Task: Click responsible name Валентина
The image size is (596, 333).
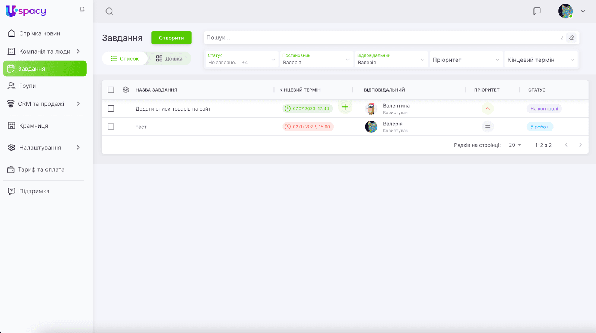Action: pyautogui.click(x=396, y=106)
